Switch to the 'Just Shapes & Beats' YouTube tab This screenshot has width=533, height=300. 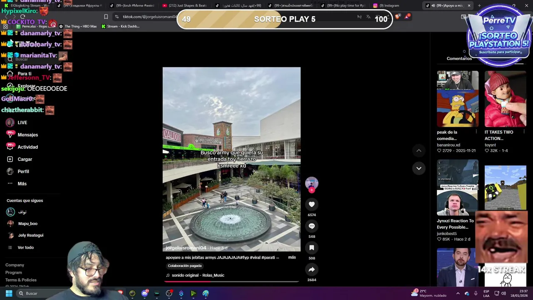(185, 5)
